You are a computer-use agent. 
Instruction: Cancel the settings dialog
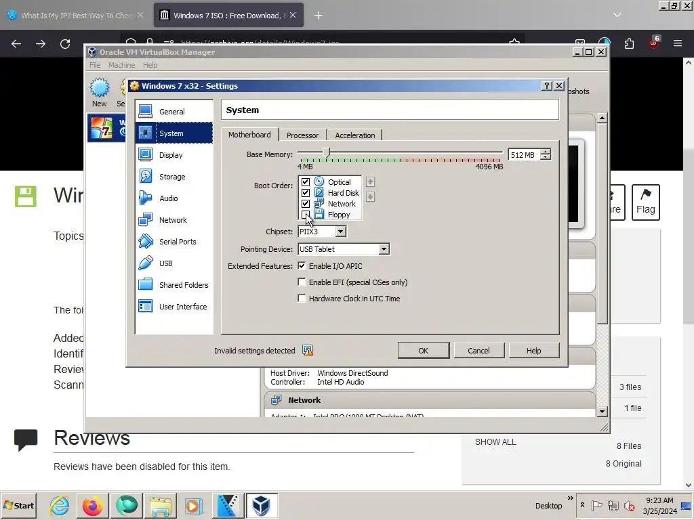478,351
